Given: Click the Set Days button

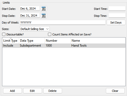Looking at the screenshot, I should click(116, 23).
